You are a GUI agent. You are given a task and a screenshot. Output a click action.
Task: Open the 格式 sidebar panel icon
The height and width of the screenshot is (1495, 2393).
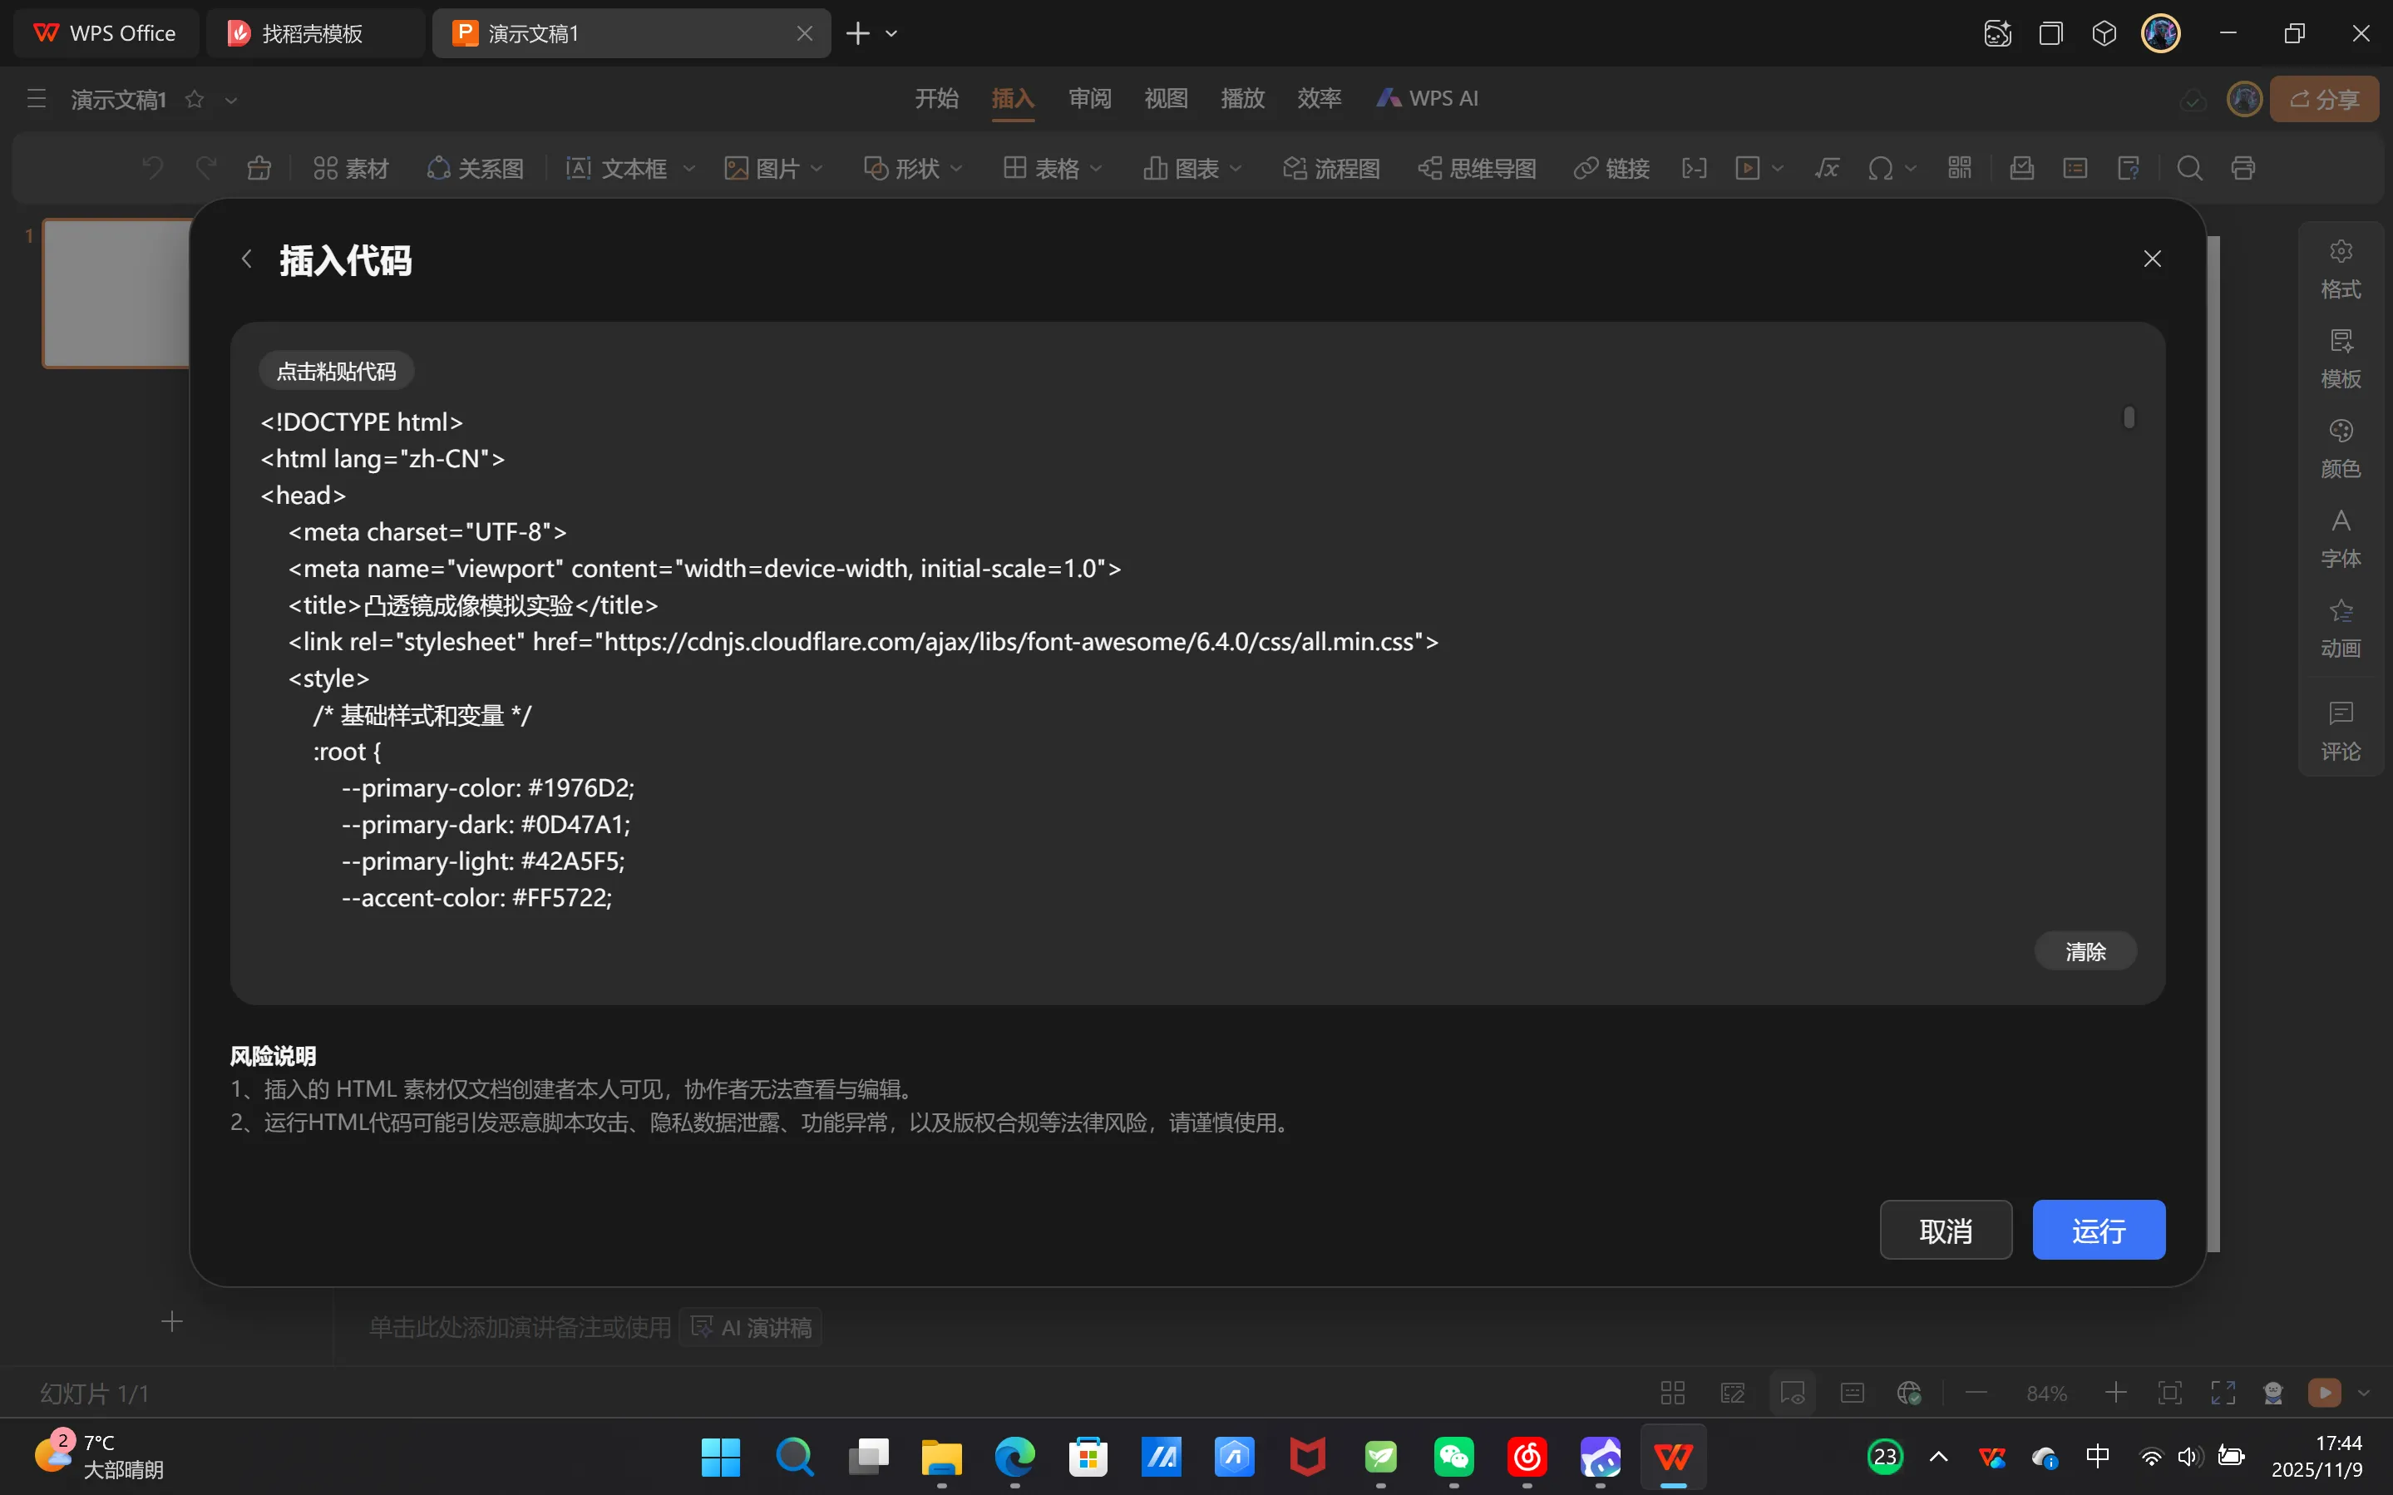coord(2340,268)
